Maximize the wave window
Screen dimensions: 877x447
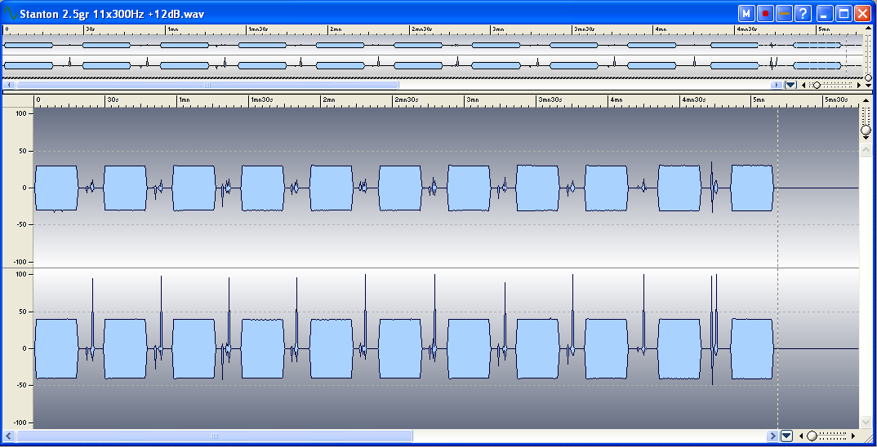(x=844, y=13)
